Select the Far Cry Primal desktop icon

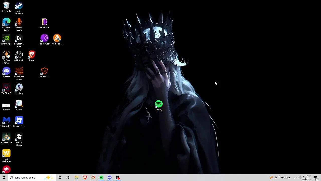6,57
